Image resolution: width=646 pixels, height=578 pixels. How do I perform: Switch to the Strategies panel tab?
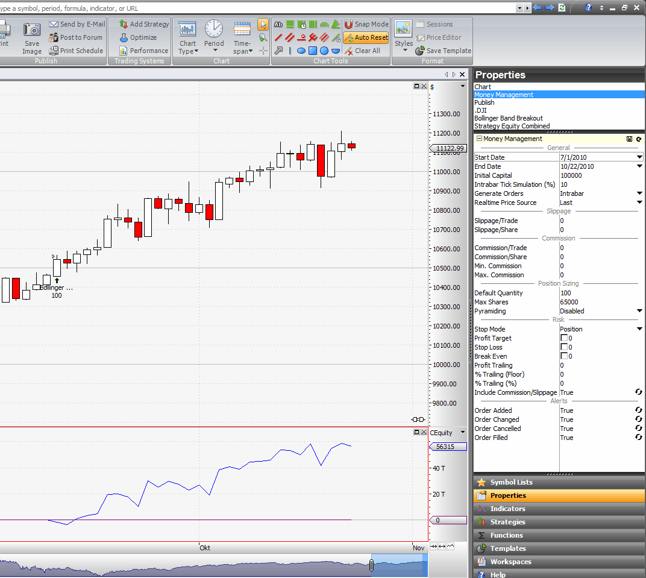[507, 522]
